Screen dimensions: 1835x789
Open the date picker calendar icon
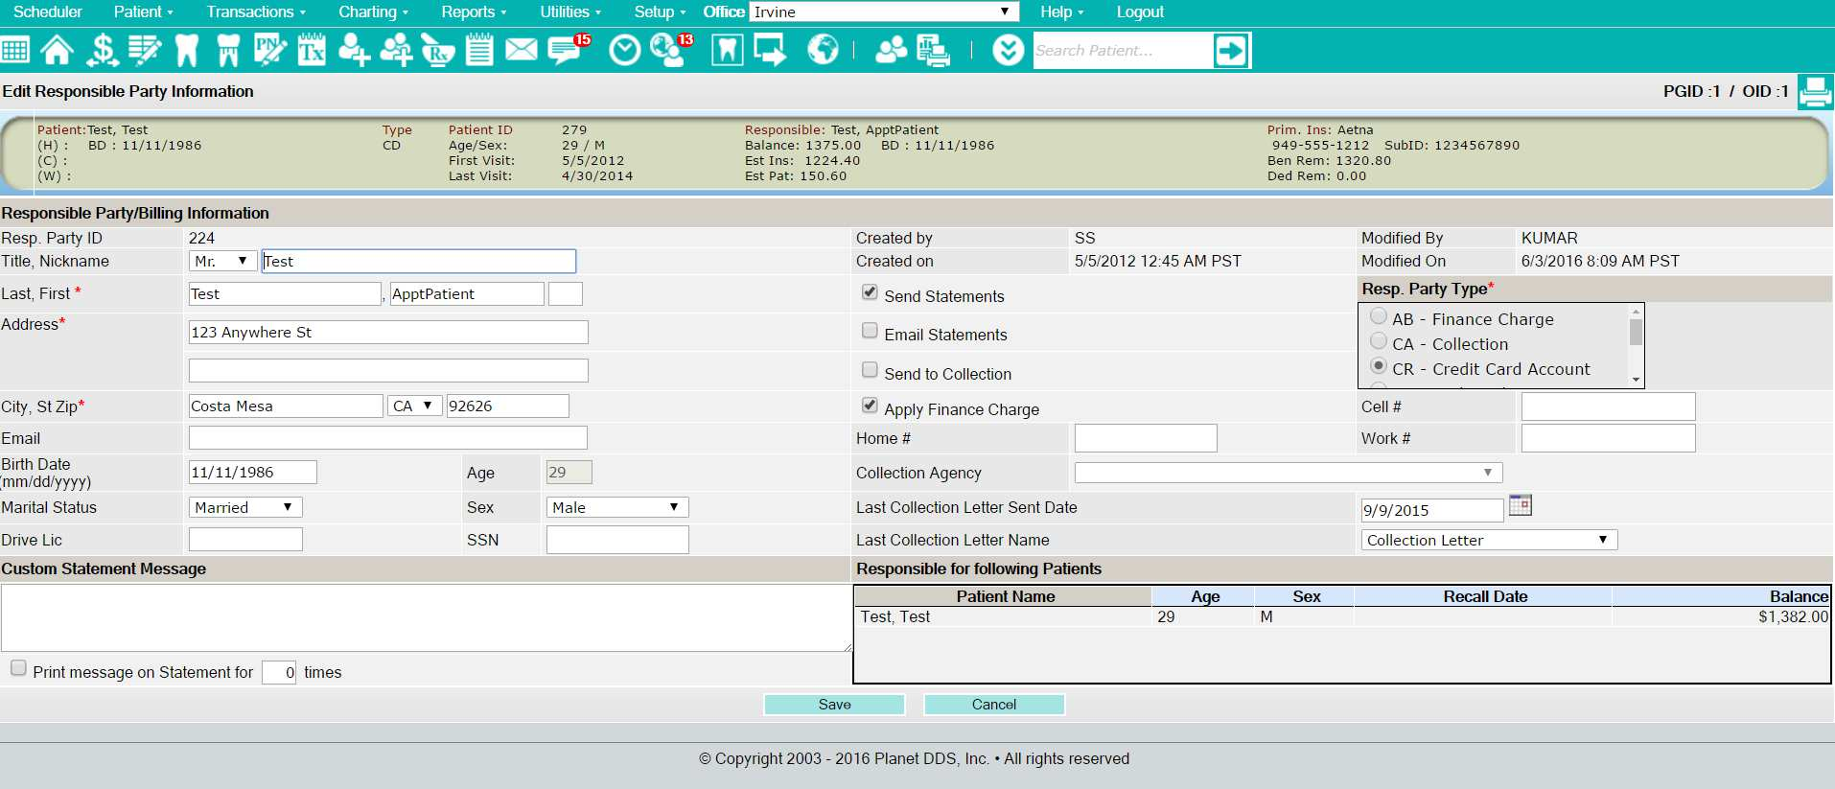click(1520, 505)
